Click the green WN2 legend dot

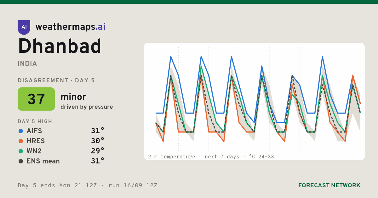[21, 151]
